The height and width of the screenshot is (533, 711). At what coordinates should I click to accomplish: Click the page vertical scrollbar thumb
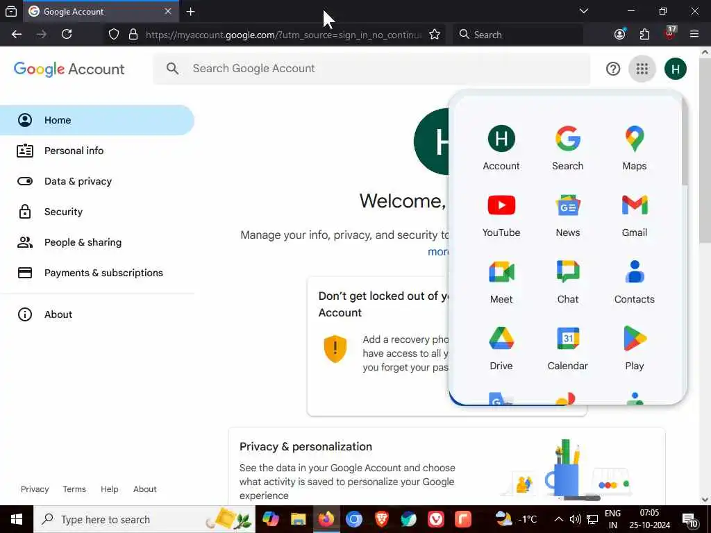pyautogui.click(x=705, y=151)
